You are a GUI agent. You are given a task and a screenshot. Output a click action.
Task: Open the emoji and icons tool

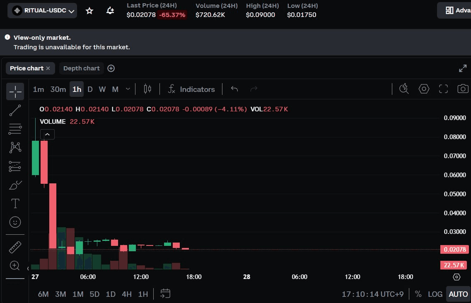pyautogui.click(x=15, y=222)
